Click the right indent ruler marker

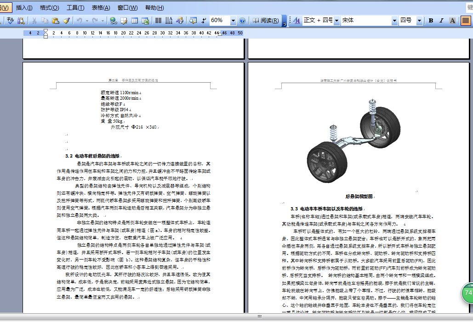[220, 34]
